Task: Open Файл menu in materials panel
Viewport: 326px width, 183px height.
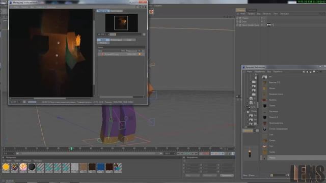Action: tap(9, 161)
